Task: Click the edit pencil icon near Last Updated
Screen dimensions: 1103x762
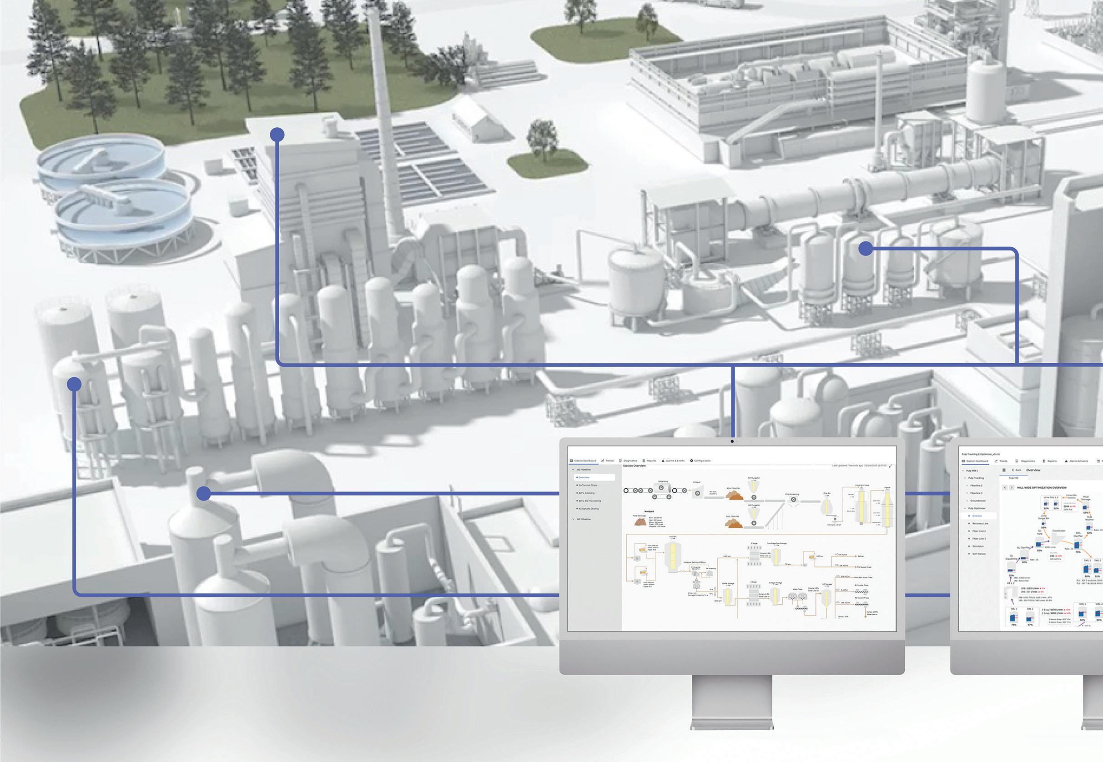Action: [891, 466]
